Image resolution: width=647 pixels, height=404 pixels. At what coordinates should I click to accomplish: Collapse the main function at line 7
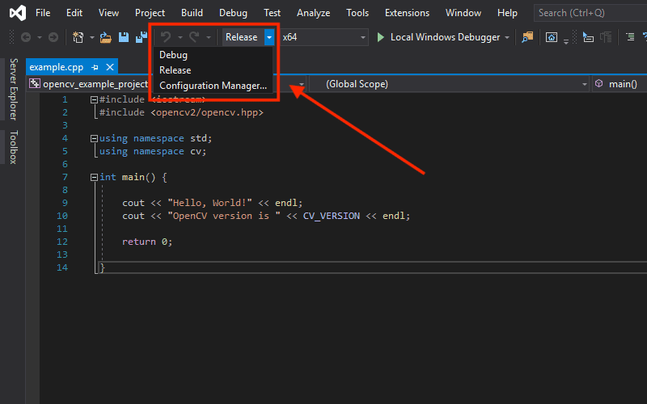click(94, 177)
